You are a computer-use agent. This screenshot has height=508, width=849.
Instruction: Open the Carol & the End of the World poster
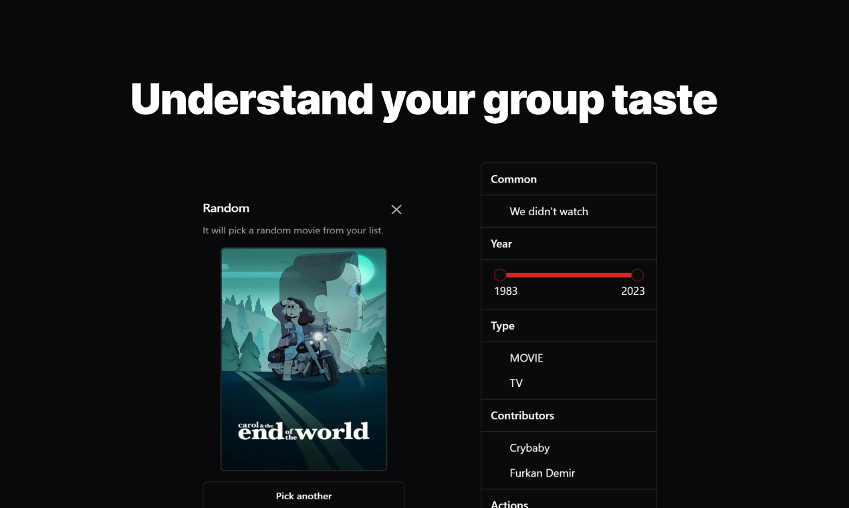(304, 359)
